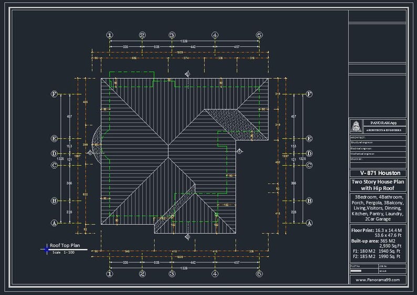Select the section marker below the roof plan

tap(187, 237)
